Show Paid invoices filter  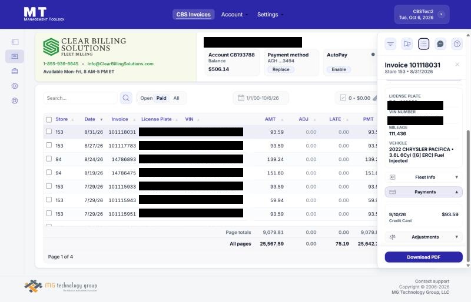tap(161, 98)
